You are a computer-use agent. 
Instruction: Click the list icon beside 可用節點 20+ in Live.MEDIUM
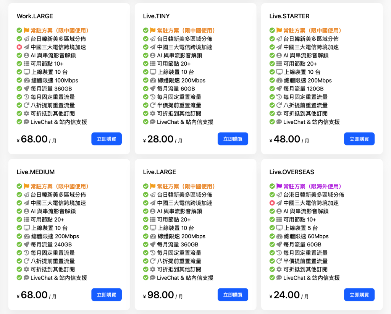(x=26, y=220)
